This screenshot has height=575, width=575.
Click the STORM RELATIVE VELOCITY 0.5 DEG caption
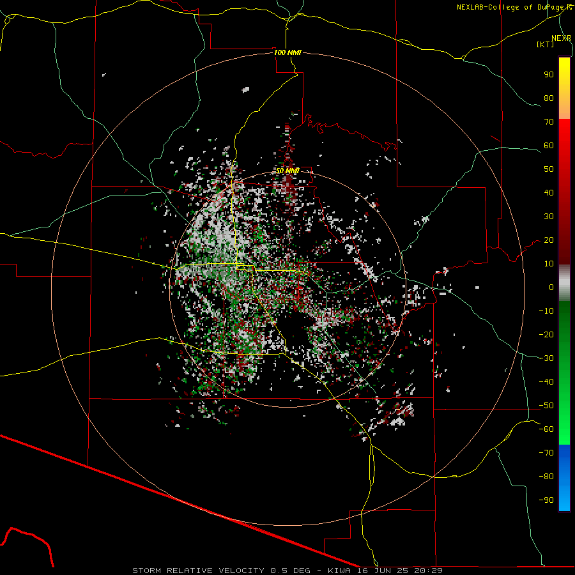221,571
